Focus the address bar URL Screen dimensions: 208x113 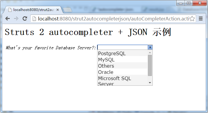tap(114, 19)
